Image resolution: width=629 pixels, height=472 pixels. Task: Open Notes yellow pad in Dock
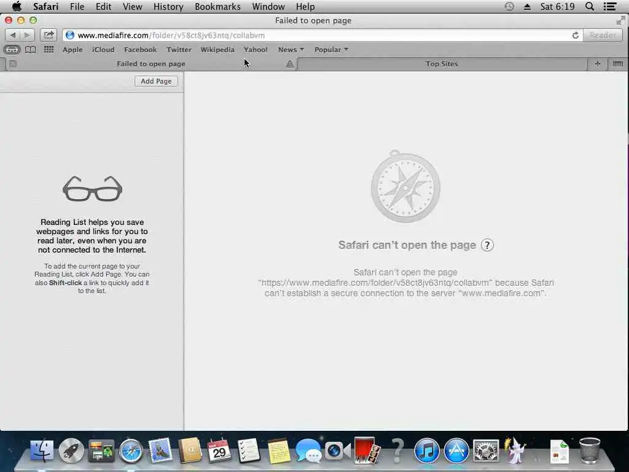point(278,451)
